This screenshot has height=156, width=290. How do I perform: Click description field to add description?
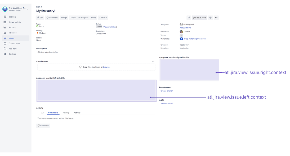click(x=48, y=52)
